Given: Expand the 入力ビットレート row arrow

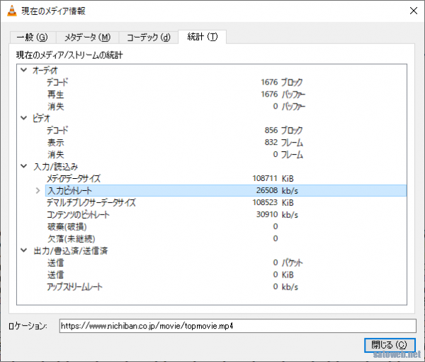Looking at the screenshot, I should 38,191.
